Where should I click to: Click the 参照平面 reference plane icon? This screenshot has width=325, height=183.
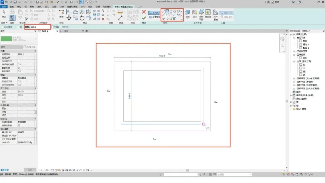[x=201, y=14]
